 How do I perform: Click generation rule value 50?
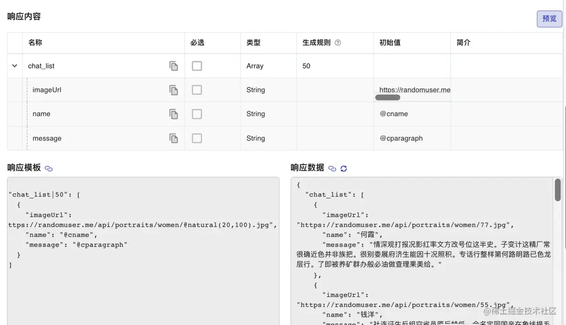[306, 66]
